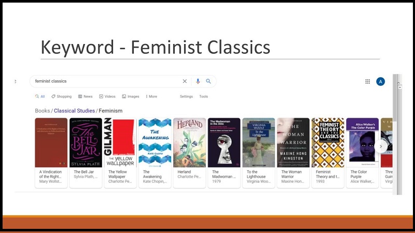This screenshot has width=415, height=233.
Task: Click the Kate Chopin author caption
Action: [155, 181]
